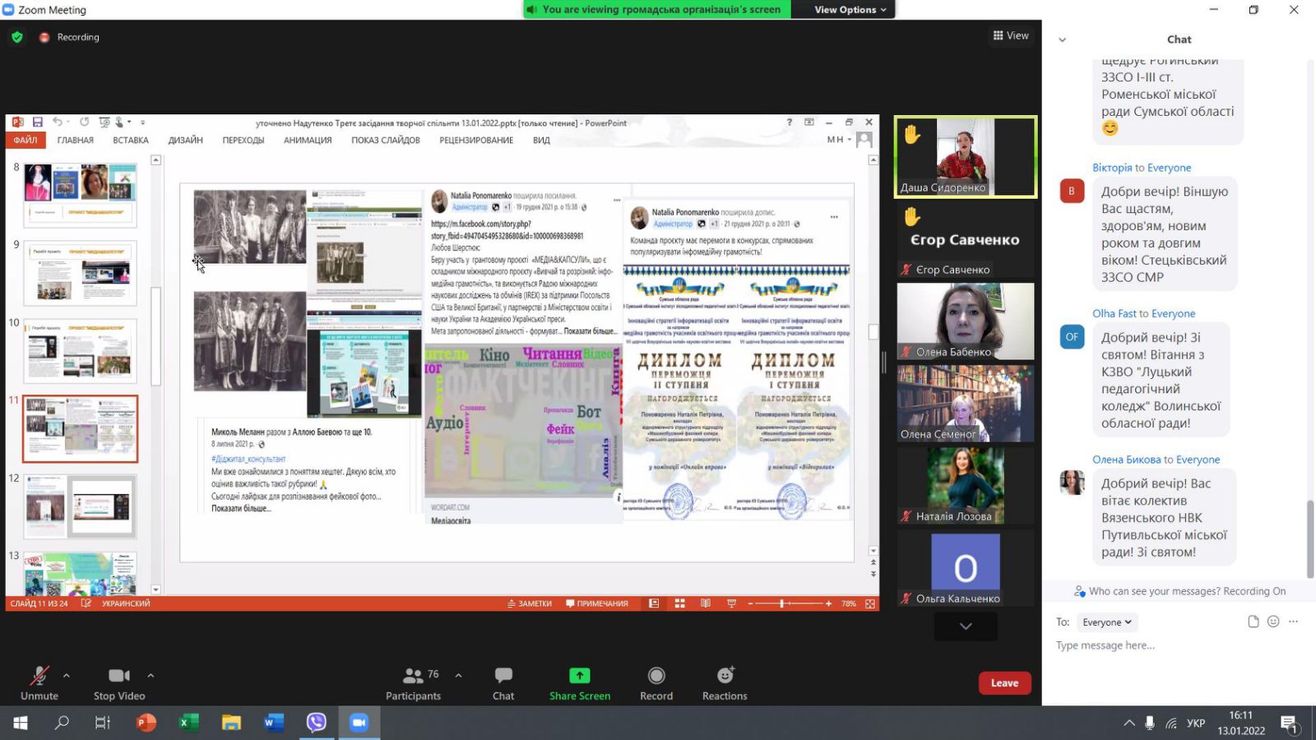Expand the View Options dropdown
Image resolution: width=1316 pixels, height=740 pixels.
[x=850, y=10]
